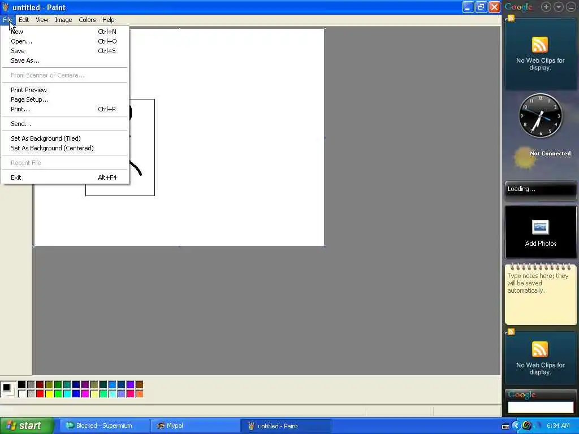Click the Paint icon in title bar
Screen dimensions: 579x434
tap(6, 7)
